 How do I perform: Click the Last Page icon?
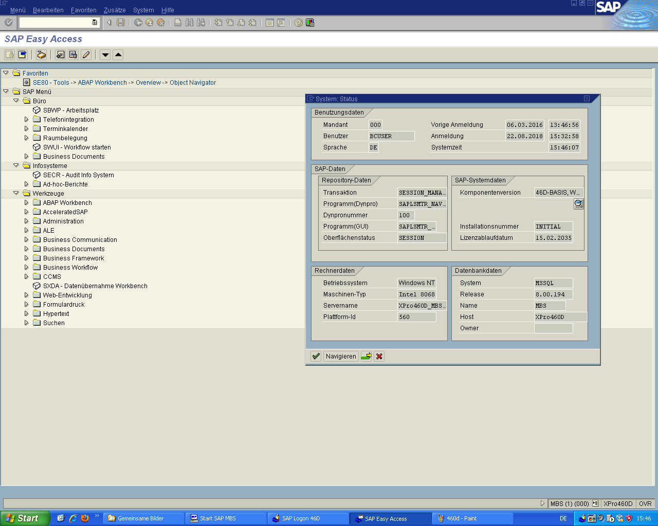252,23
